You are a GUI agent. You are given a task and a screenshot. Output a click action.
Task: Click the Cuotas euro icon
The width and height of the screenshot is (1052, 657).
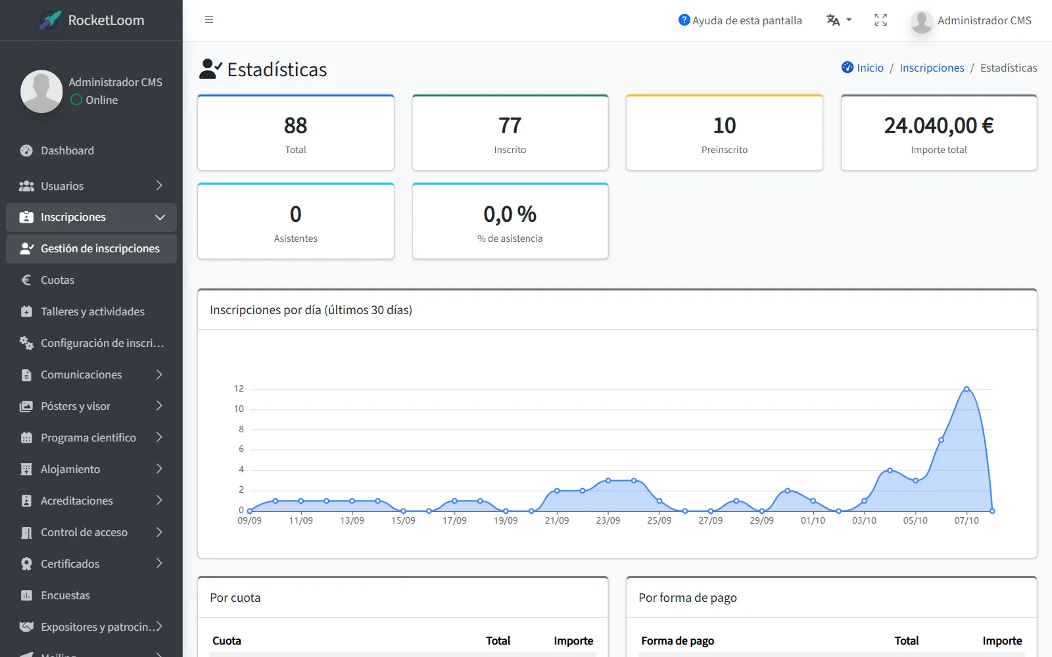pyautogui.click(x=26, y=280)
